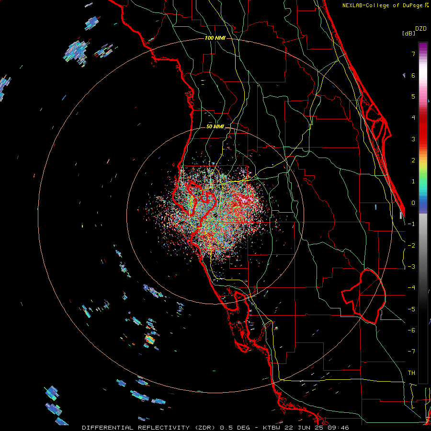The width and height of the screenshot is (431, 431).
Task: Select the -7 value on the scale
Action: (x=411, y=352)
